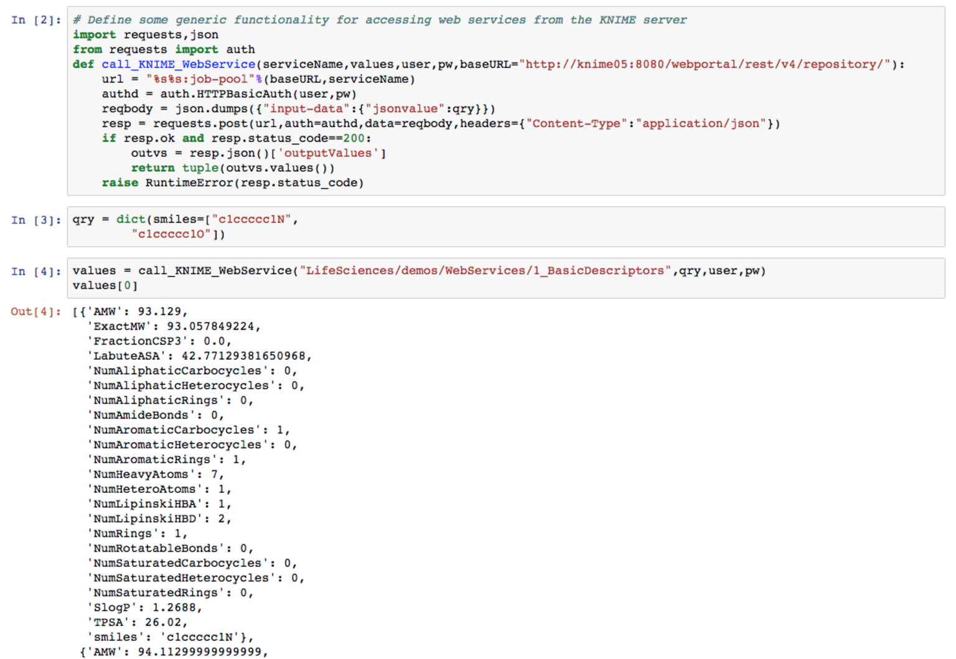This screenshot has width=956, height=659.
Task: Click the 'LabuteASA' output entry
Action: 199,356
